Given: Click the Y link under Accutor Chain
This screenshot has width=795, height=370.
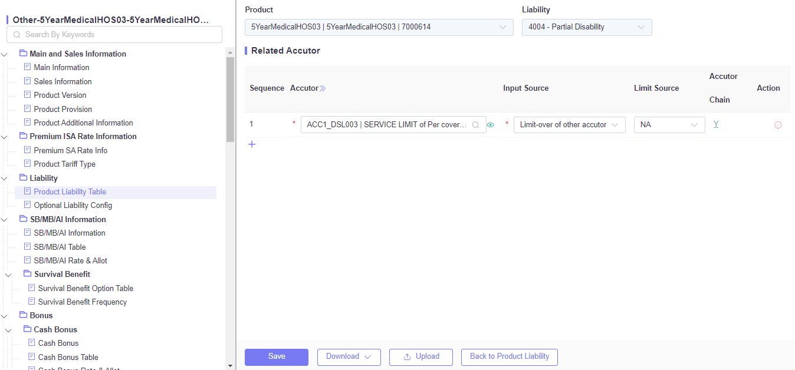Looking at the screenshot, I should pos(716,124).
